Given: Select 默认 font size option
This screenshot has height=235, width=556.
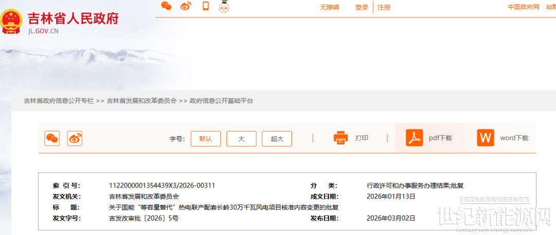Looking at the screenshot, I should coord(205,139).
